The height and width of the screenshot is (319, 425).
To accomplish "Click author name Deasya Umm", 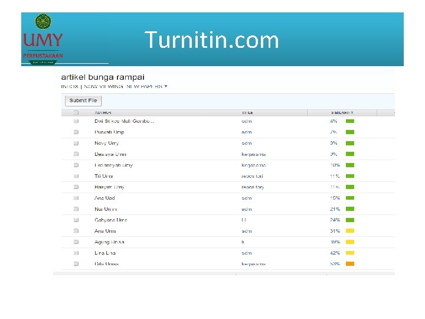I will [110, 154].
